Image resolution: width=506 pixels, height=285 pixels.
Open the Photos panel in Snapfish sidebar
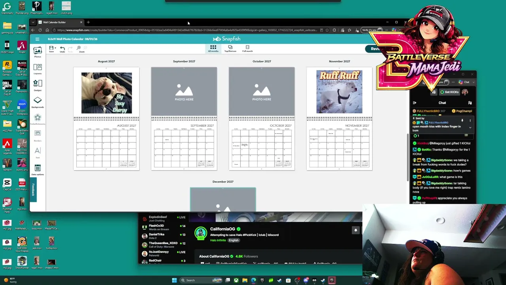38,52
